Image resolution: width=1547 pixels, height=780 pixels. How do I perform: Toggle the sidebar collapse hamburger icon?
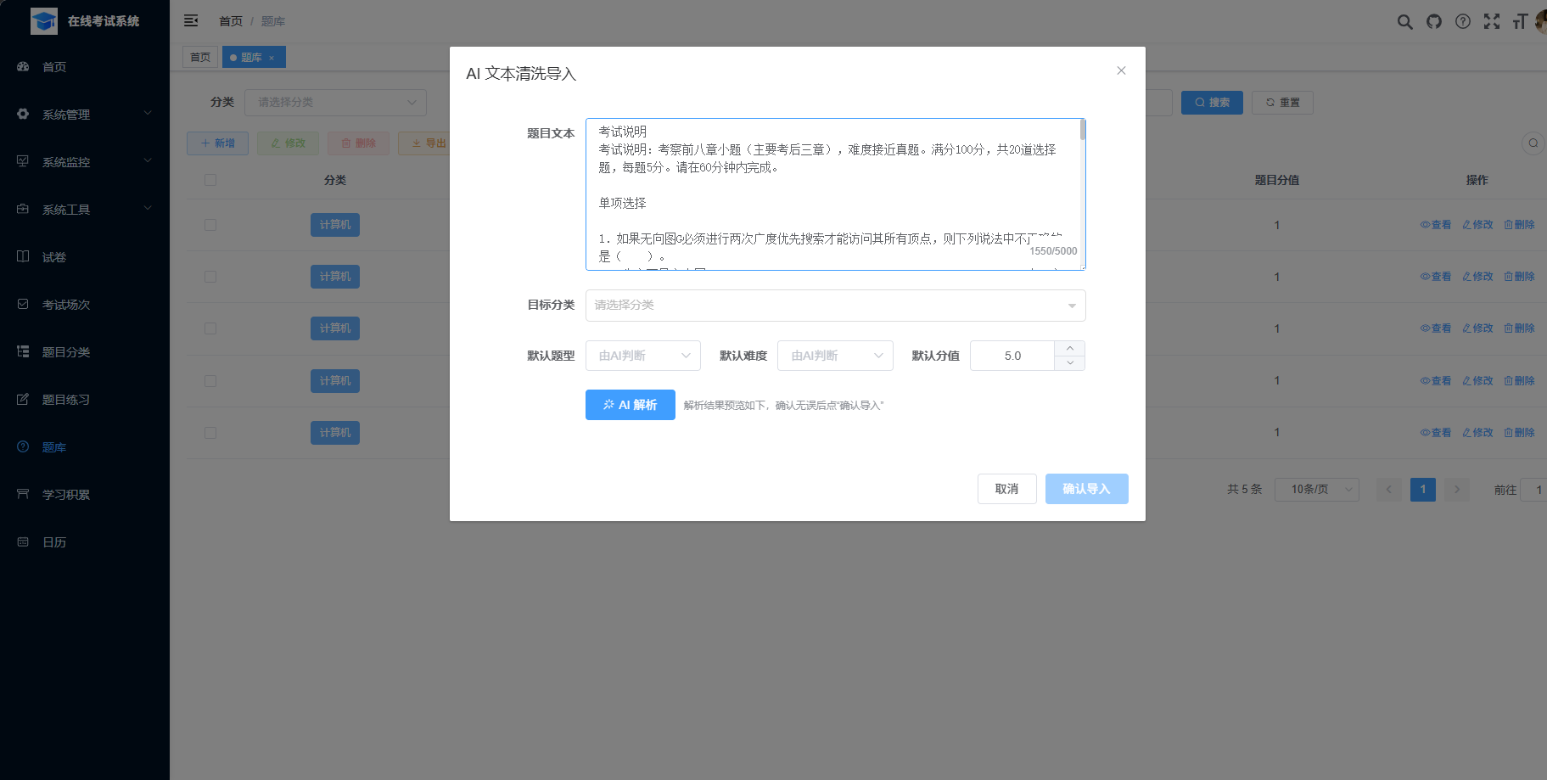point(191,20)
